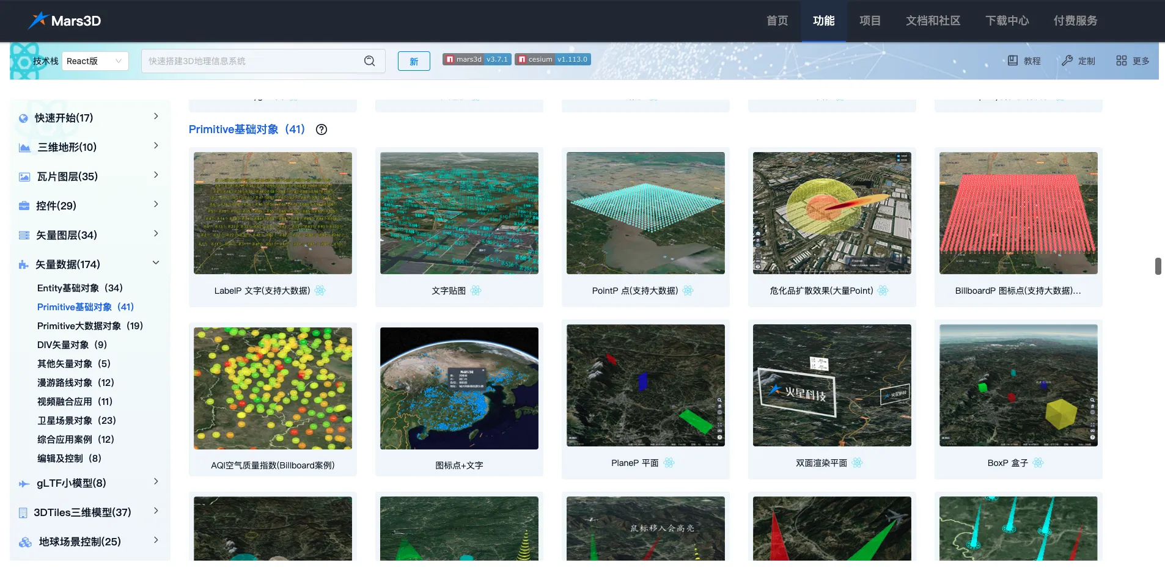1165x582 pixels.
Task: Collapse the 矢量数据(174) category
Action: (x=156, y=263)
